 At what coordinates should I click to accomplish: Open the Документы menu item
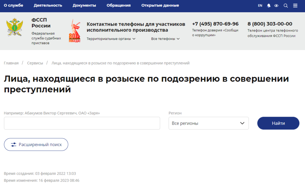84,5
